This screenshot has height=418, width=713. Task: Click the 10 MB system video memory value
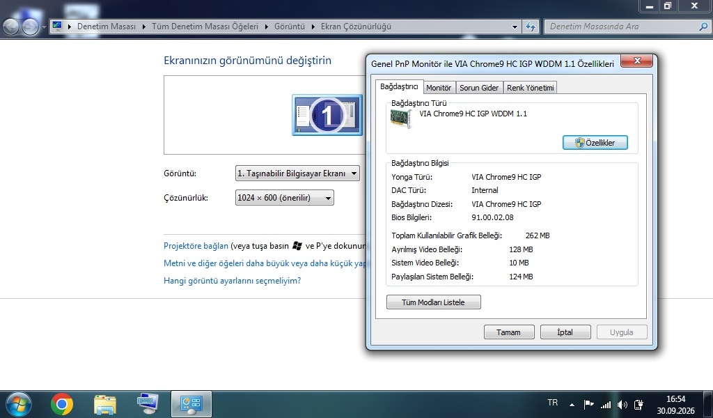[519, 263]
